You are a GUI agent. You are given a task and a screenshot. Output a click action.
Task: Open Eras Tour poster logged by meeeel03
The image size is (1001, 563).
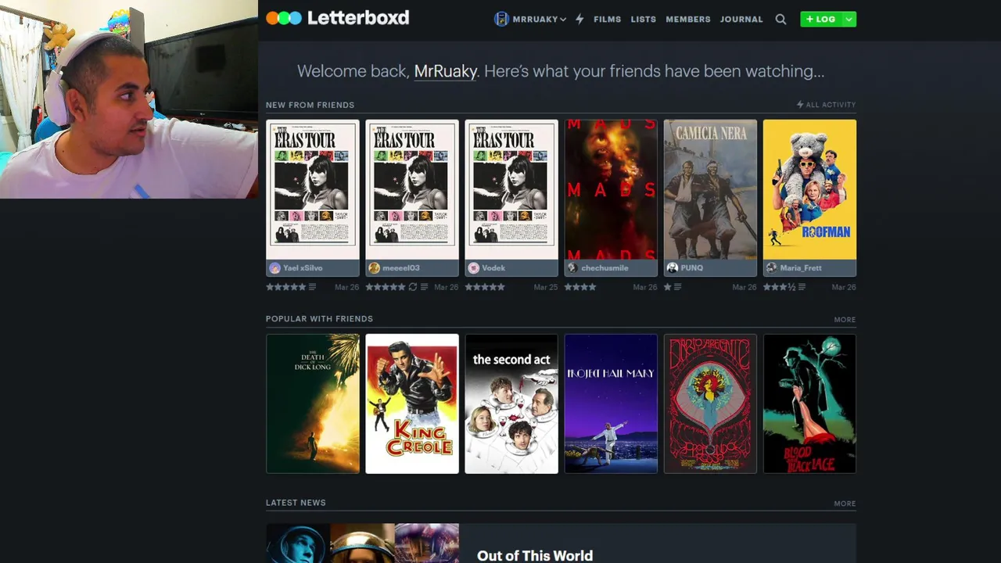(x=412, y=189)
